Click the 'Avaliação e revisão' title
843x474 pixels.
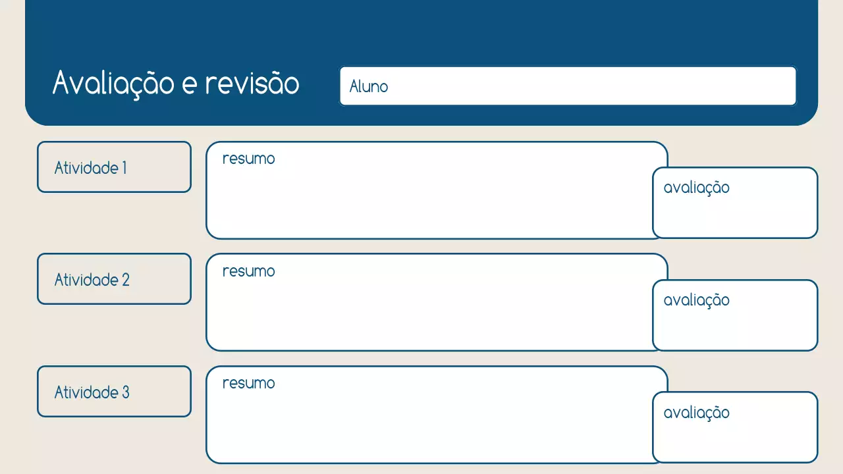coord(175,84)
